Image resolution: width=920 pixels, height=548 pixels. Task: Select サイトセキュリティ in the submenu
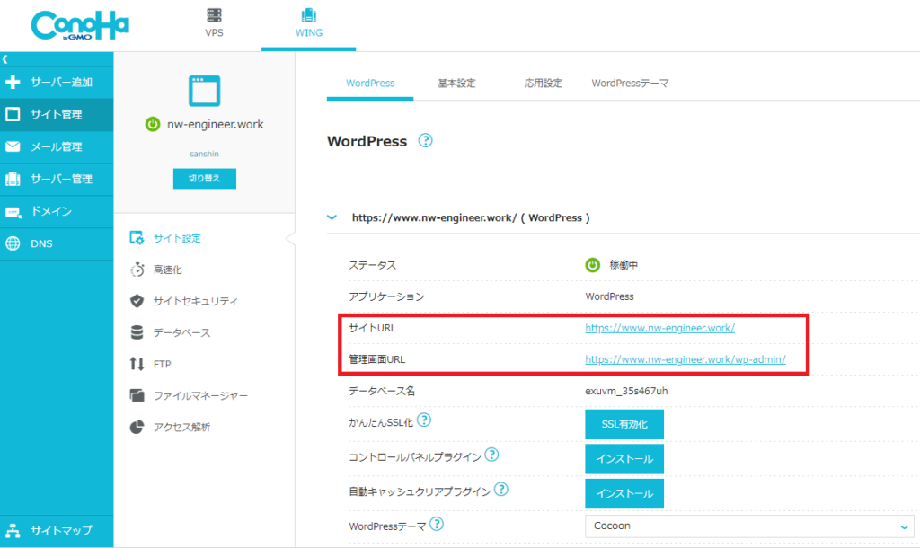tap(195, 301)
